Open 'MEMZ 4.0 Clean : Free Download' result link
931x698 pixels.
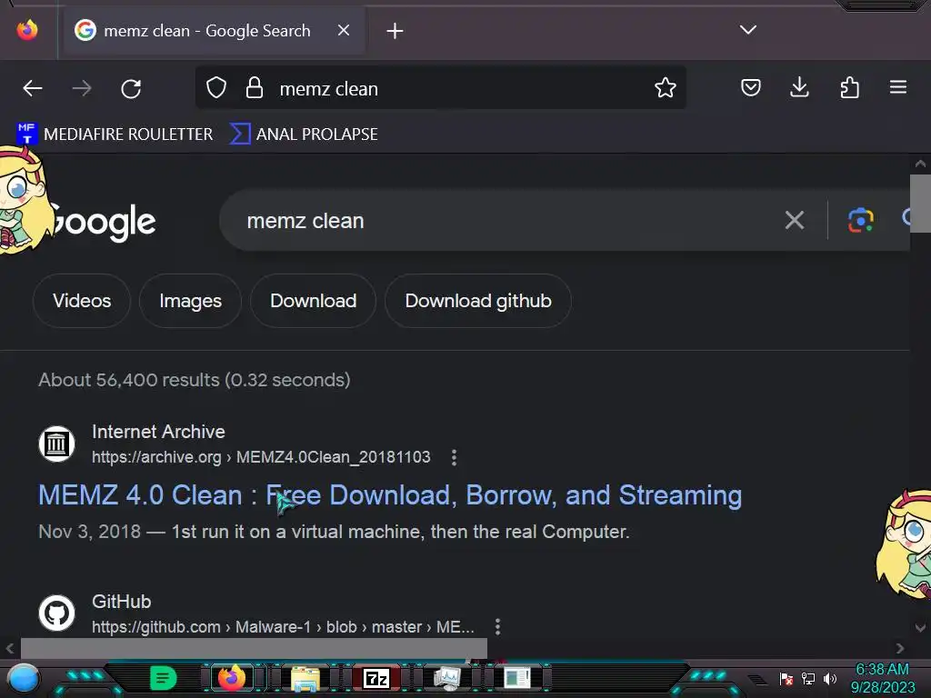pyautogui.click(x=390, y=495)
